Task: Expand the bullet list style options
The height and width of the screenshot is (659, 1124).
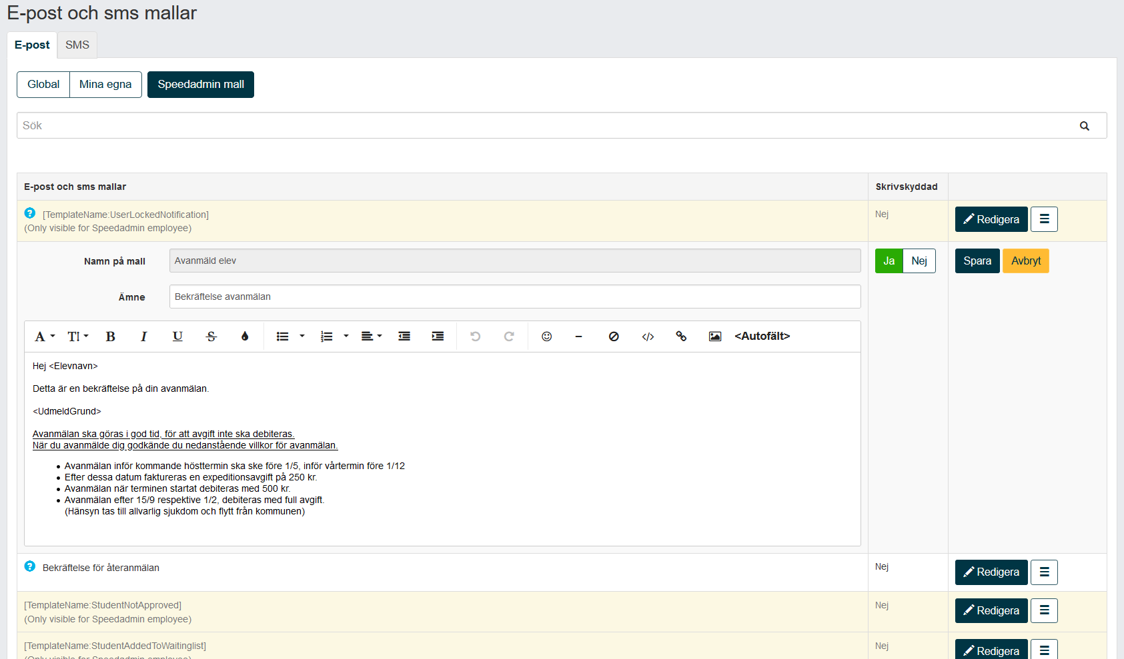Action: pyautogui.click(x=302, y=336)
